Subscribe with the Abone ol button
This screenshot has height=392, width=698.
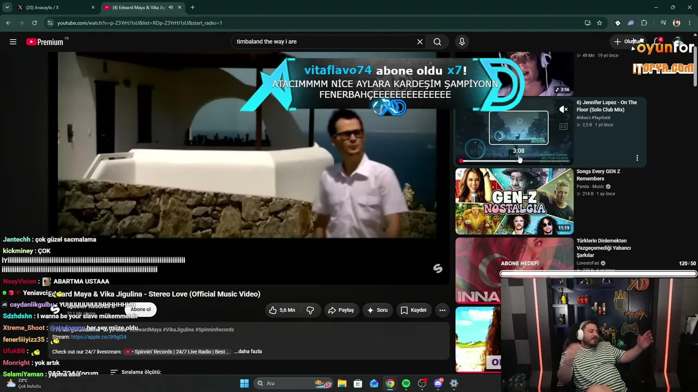[141, 309]
